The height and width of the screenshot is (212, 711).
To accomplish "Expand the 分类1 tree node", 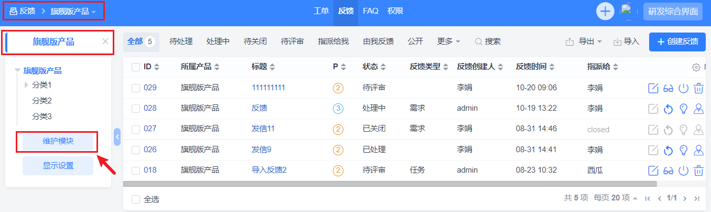I will (x=27, y=85).
